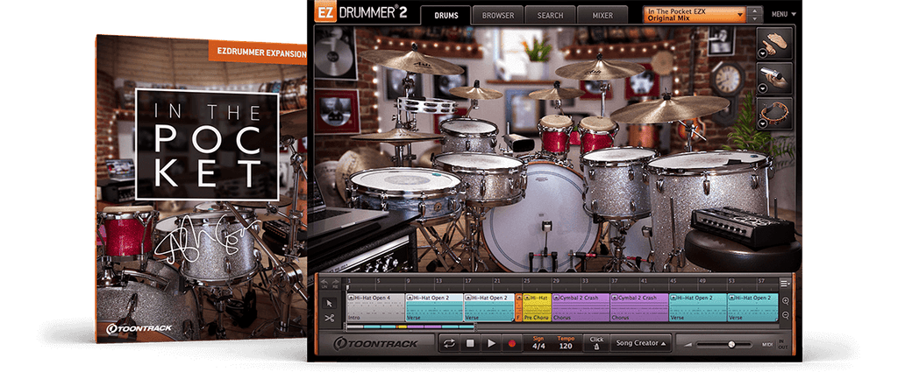Image resolution: width=898 pixels, height=386 pixels.
Task: Switch to the DRUMS tab
Action: coord(445,16)
